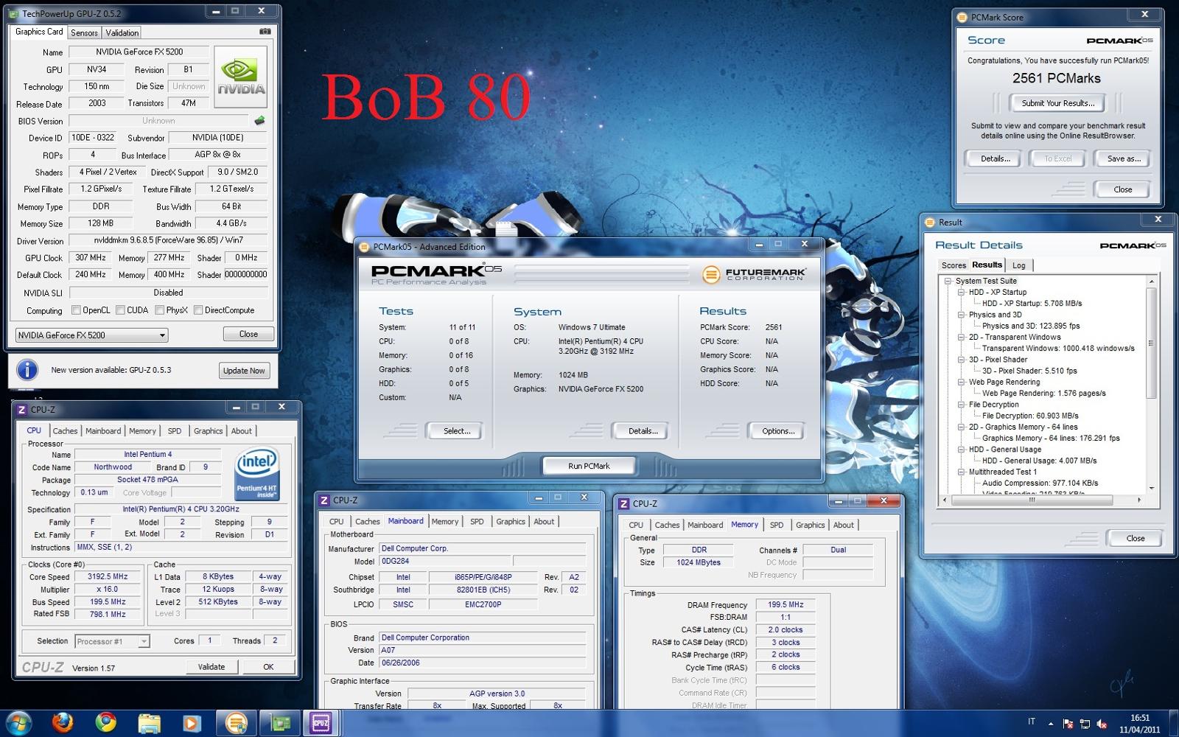
Task: Open Windows Media Player taskbar icon
Action: click(x=192, y=723)
